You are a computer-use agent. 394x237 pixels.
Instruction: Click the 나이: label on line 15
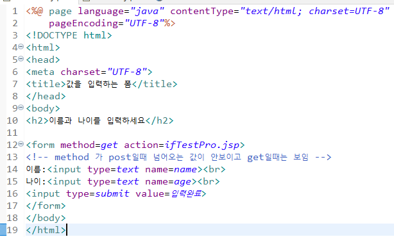pos(36,181)
